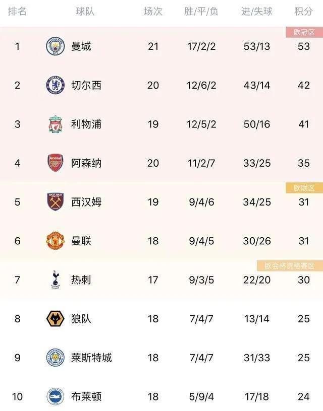Tap the West Ham club crest
323x411 pixels.
point(55,202)
